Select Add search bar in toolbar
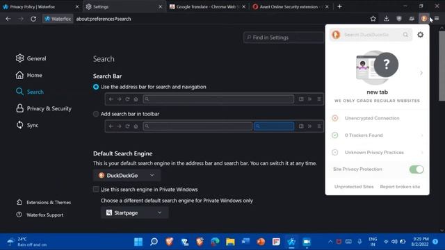The height and width of the screenshot is (250, 445). (x=96, y=114)
